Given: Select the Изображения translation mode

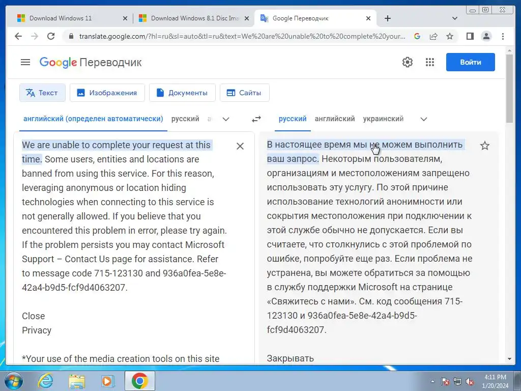Looking at the screenshot, I should pyautogui.click(x=107, y=93).
